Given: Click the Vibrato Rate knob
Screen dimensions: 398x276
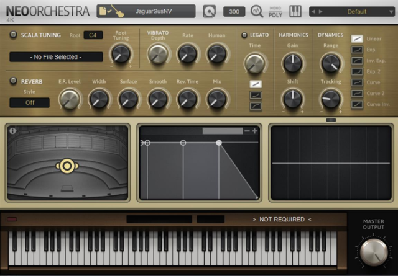Looking at the screenshot, I should click(x=187, y=54).
